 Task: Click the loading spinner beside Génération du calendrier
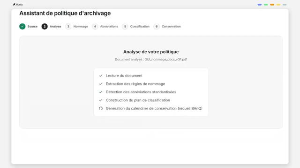[101, 108]
